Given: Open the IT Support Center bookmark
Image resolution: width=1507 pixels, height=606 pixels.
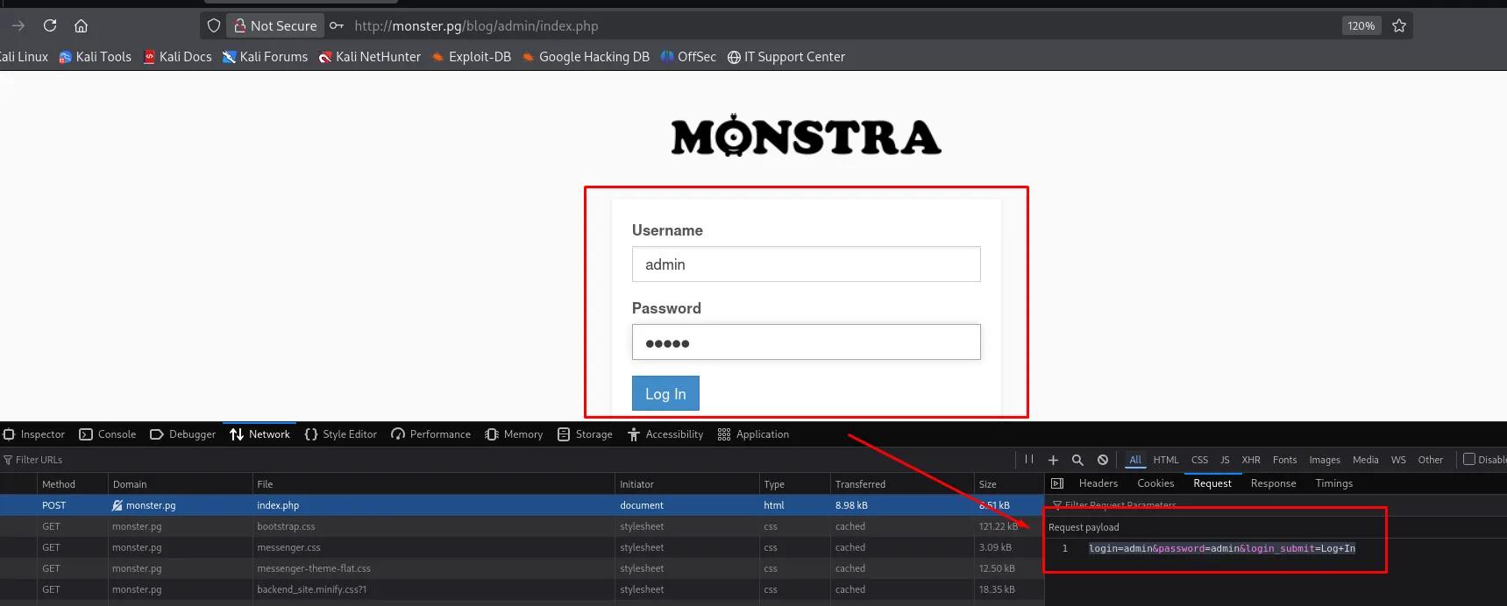Looking at the screenshot, I should tap(785, 57).
